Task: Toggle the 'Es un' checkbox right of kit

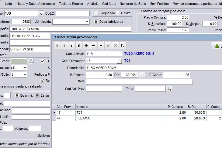Action: (37, 95)
